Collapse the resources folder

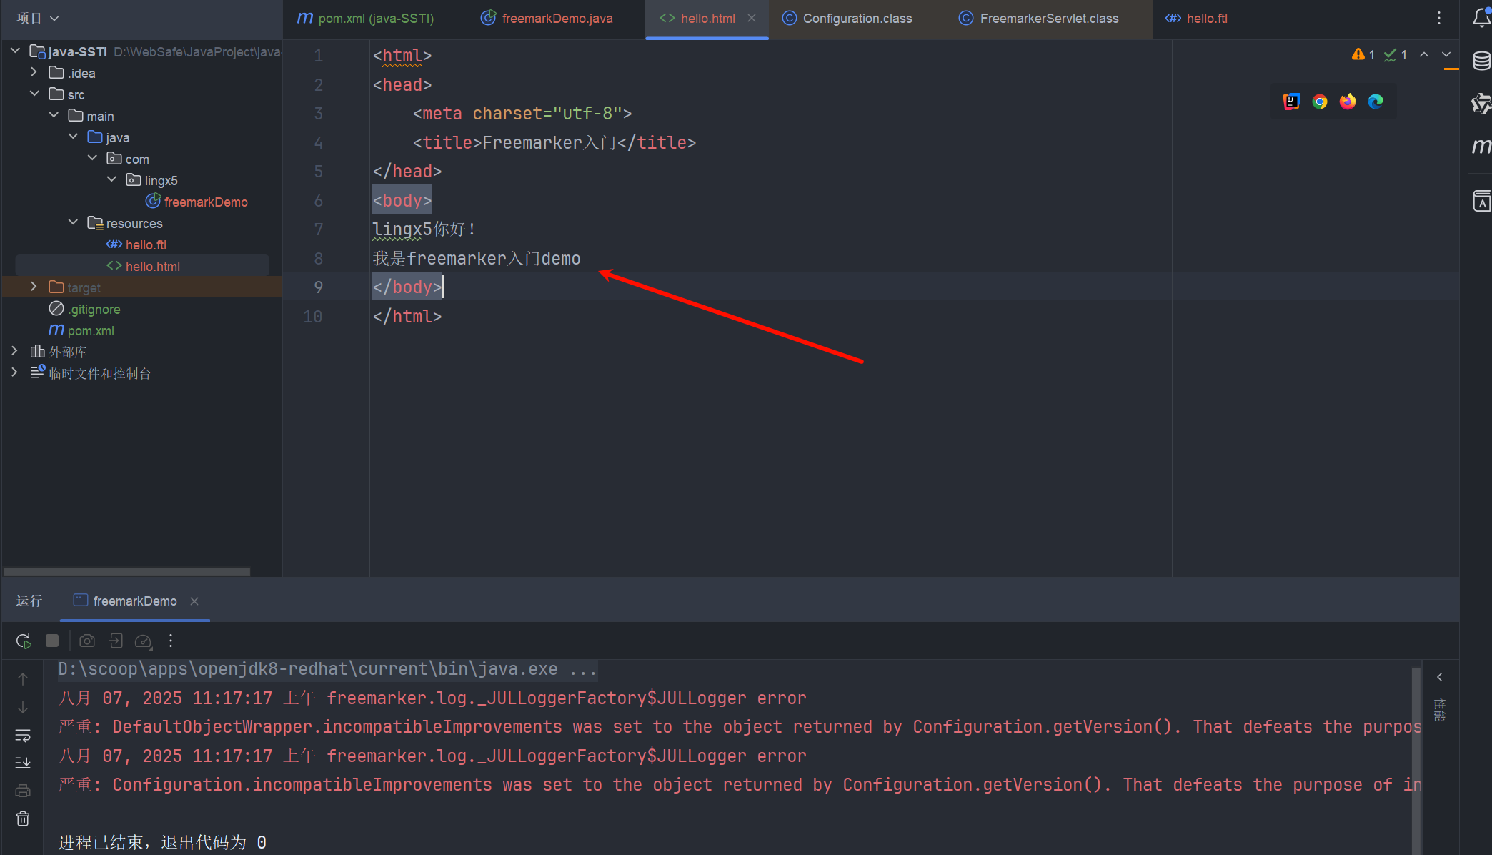tap(73, 222)
